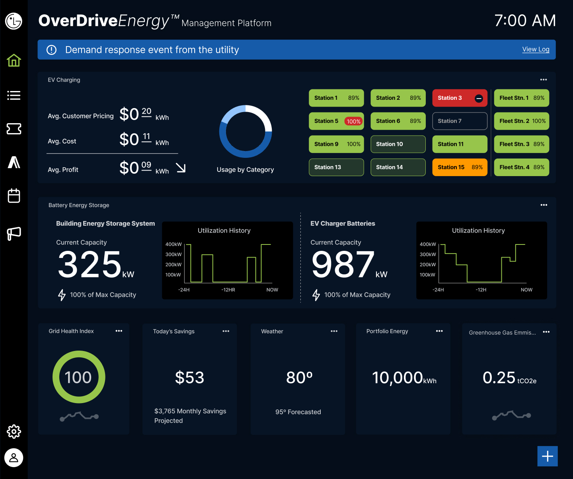
Task: Open Today's Savings card options
Action: (226, 331)
